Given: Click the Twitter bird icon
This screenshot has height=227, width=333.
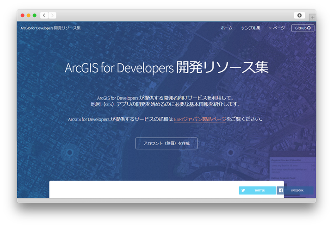Looking at the screenshot, I should tap(243, 190).
